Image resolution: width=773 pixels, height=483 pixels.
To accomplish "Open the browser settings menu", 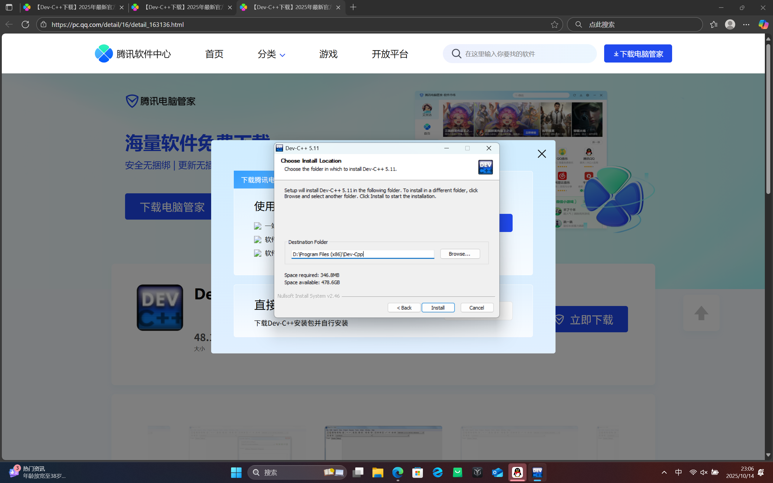I will click(x=747, y=24).
